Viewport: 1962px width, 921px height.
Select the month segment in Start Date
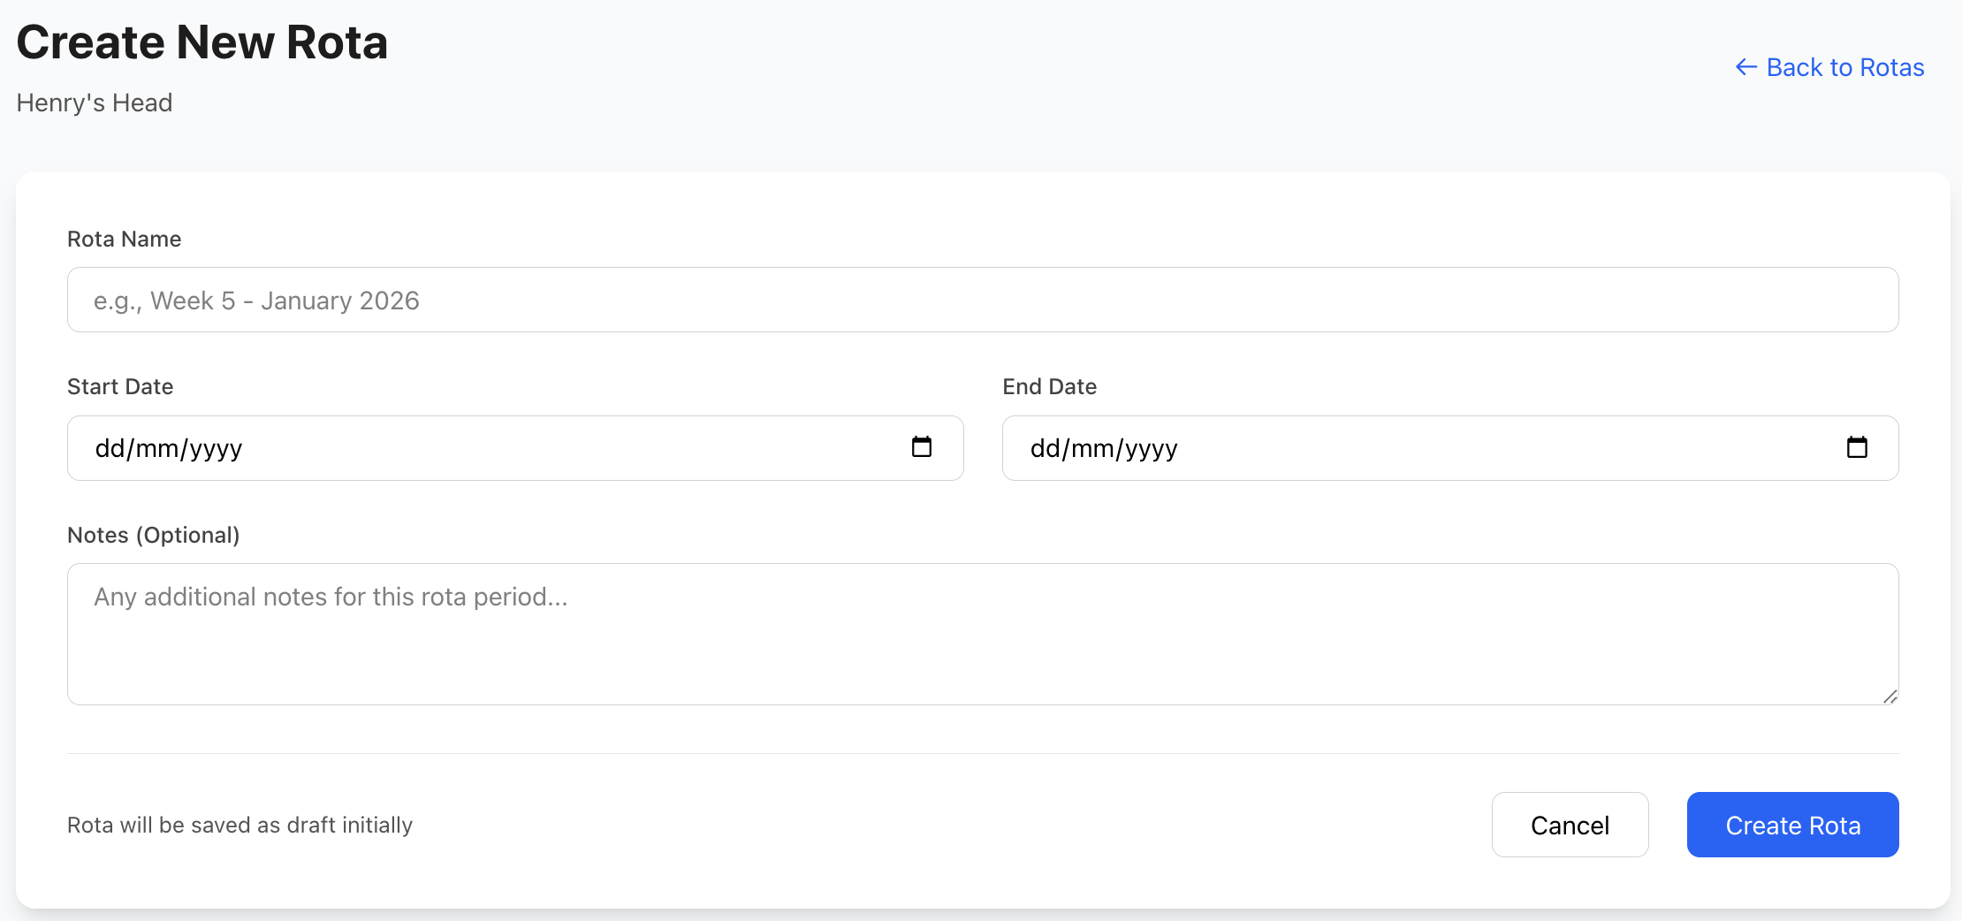point(156,449)
